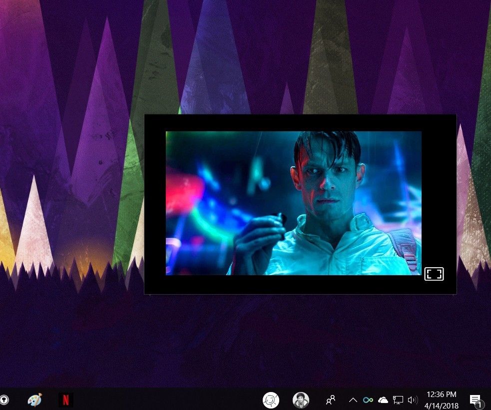Click the infinity loop tray icon
Screen dimensions: 491x410
[368, 400]
